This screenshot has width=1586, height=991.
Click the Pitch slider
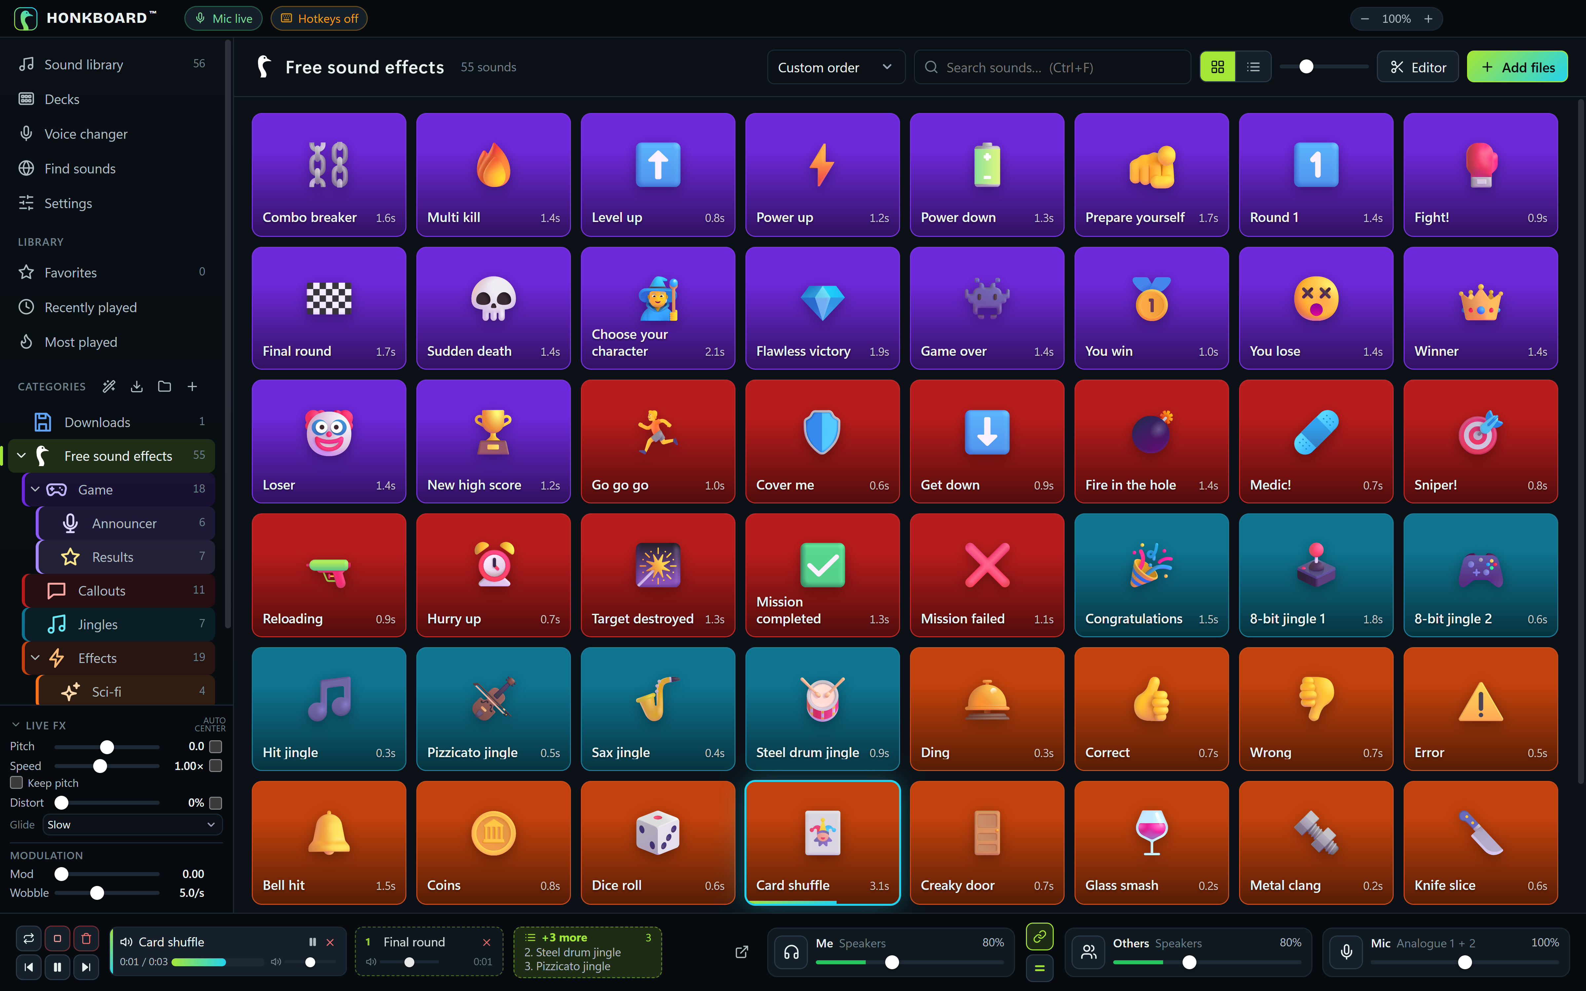107,747
